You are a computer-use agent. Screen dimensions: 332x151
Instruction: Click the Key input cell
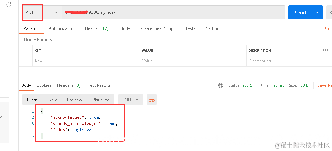coord(86,61)
